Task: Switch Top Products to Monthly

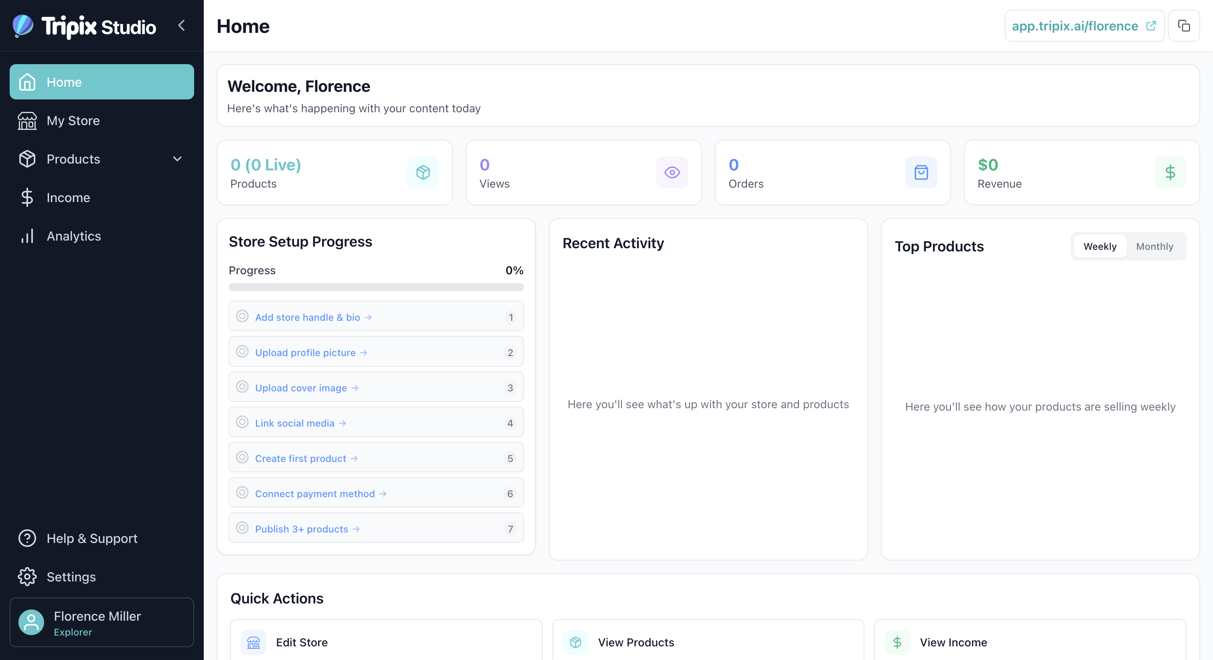Action: 1154,246
